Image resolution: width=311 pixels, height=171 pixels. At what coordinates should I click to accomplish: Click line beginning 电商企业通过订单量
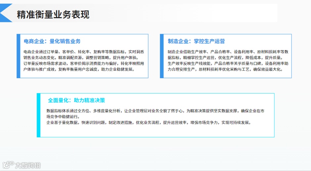(84, 52)
